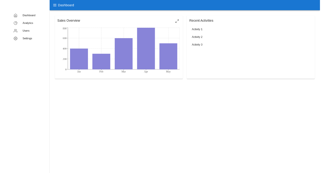Open the Dashboard sidebar entry
Screen dimensions: 331x173
coord(29,15)
